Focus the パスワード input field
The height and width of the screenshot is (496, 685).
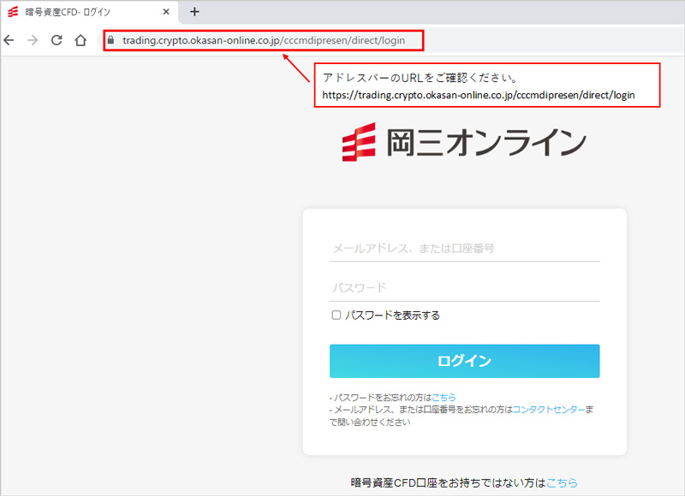[x=464, y=288]
